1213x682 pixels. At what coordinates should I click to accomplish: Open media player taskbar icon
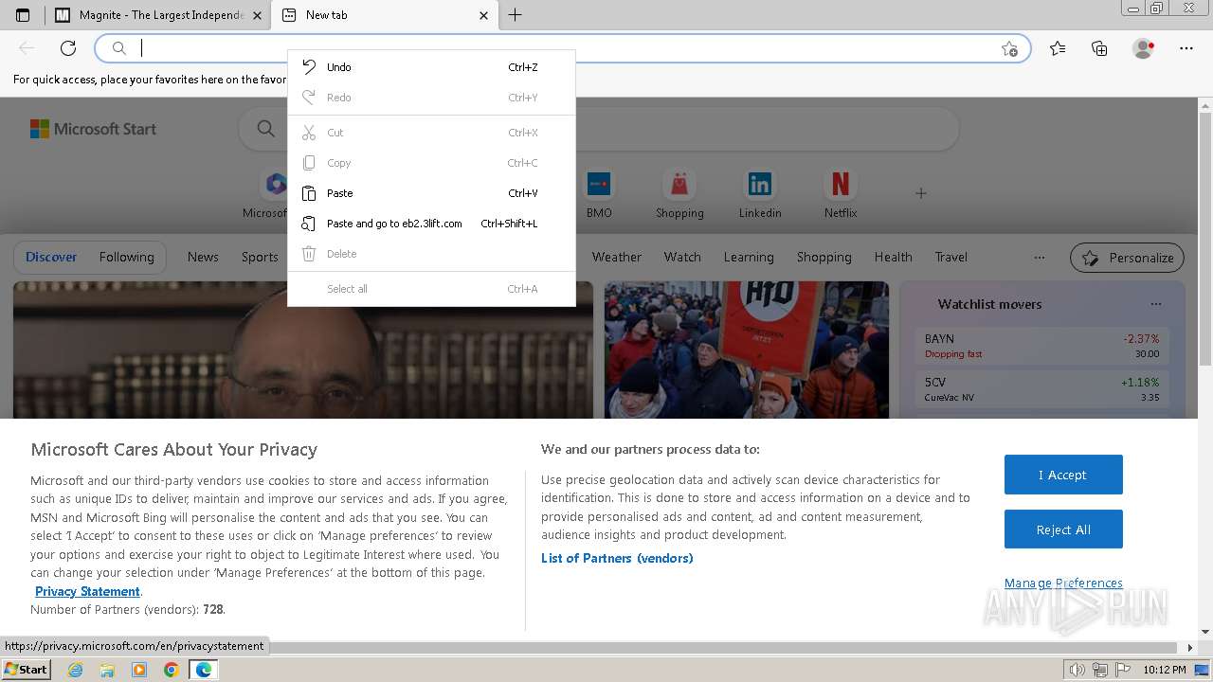coord(139,670)
